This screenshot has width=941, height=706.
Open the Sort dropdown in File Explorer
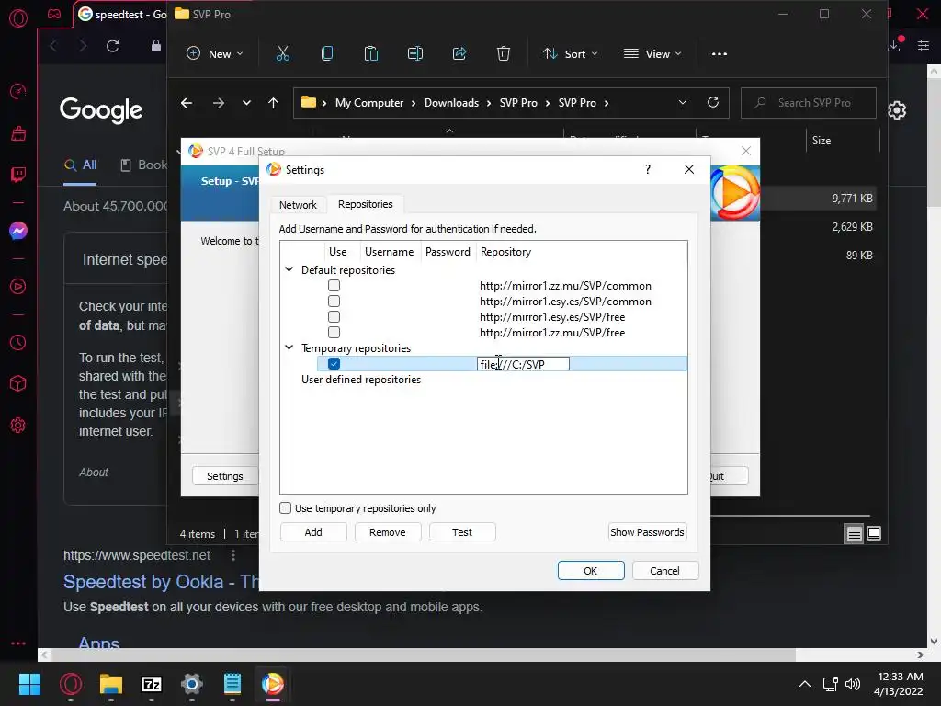pos(570,54)
